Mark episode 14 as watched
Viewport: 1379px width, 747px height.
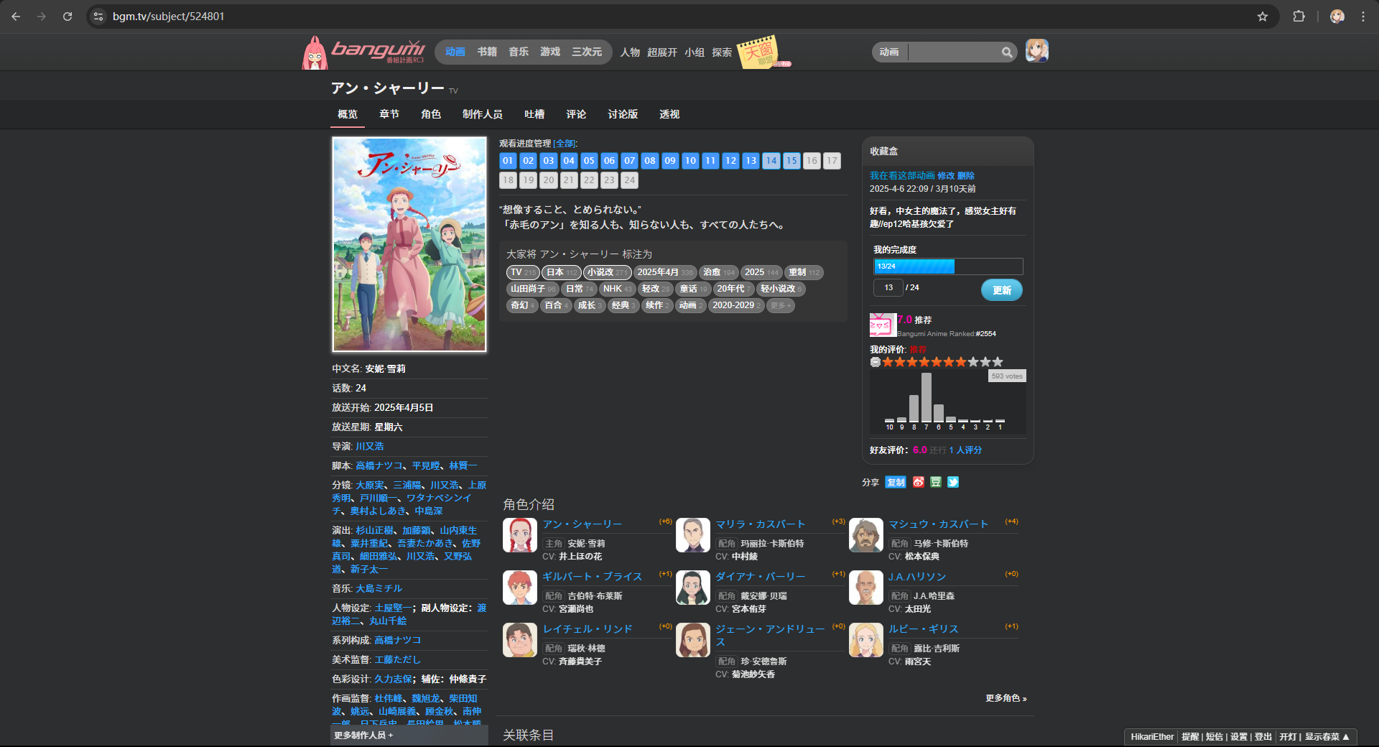[771, 160]
